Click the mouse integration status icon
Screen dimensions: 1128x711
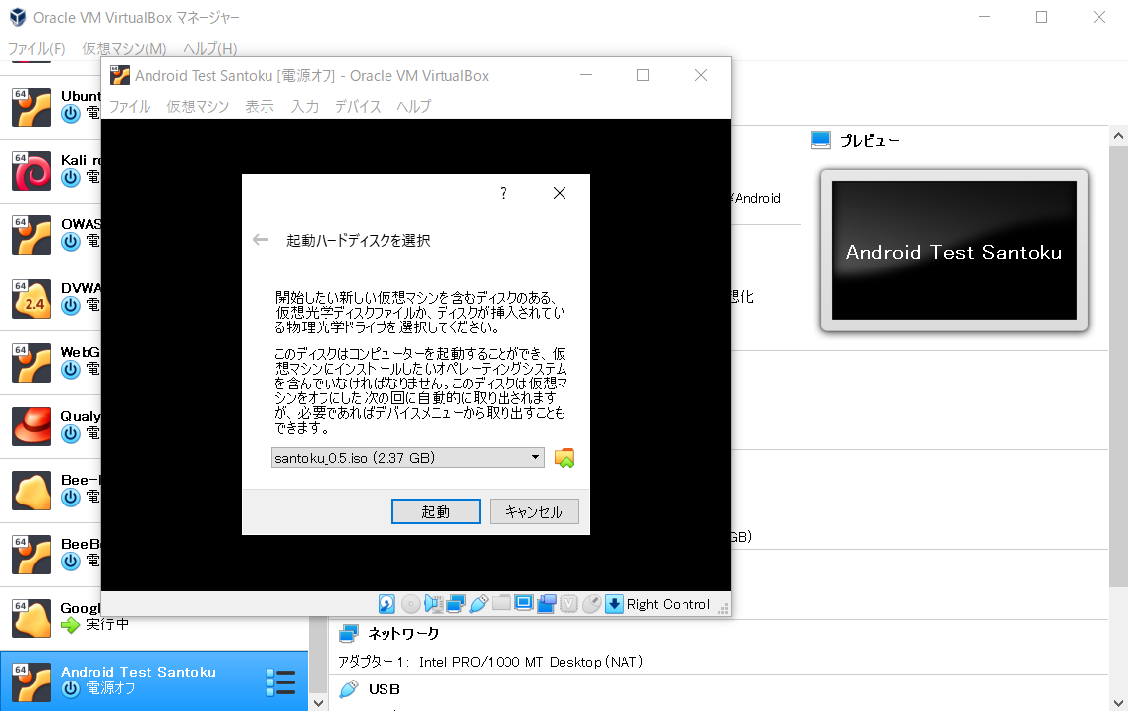click(x=591, y=604)
